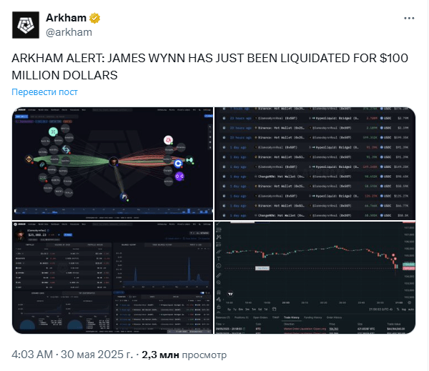Click the gold verified badge next to Arkham

pos(94,18)
